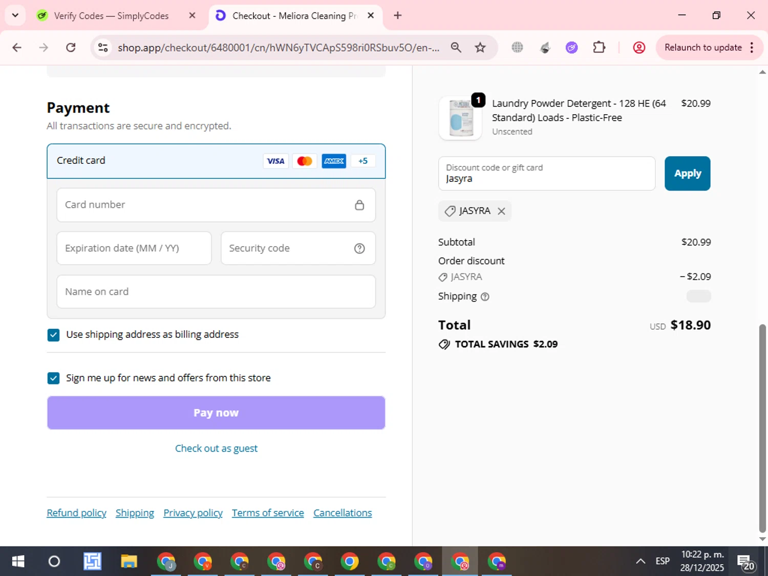The width and height of the screenshot is (768, 576).
Task: Click the Amex card logo
Action: pos(334,161)
